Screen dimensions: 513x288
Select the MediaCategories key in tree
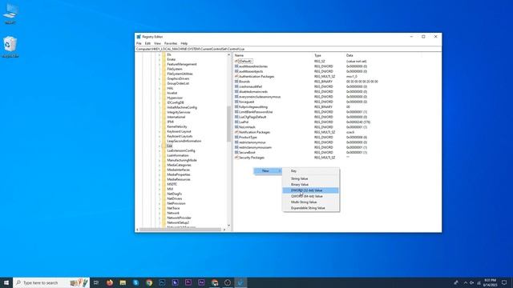179,166
